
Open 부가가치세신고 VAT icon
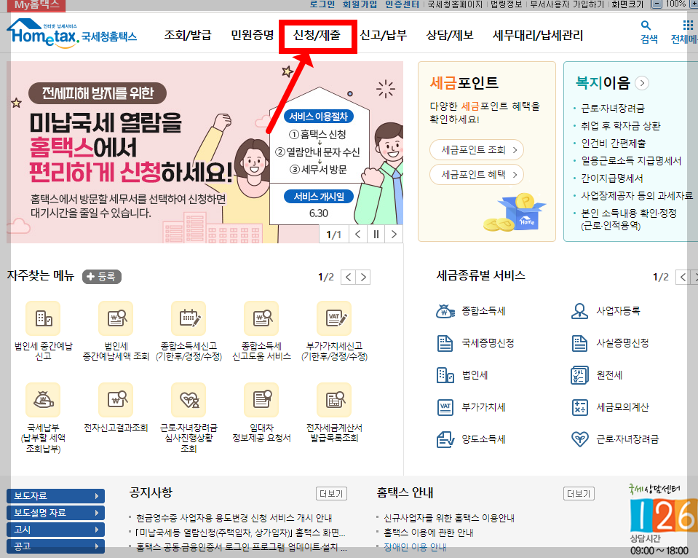pyautogui.click(x=334, y=318)
